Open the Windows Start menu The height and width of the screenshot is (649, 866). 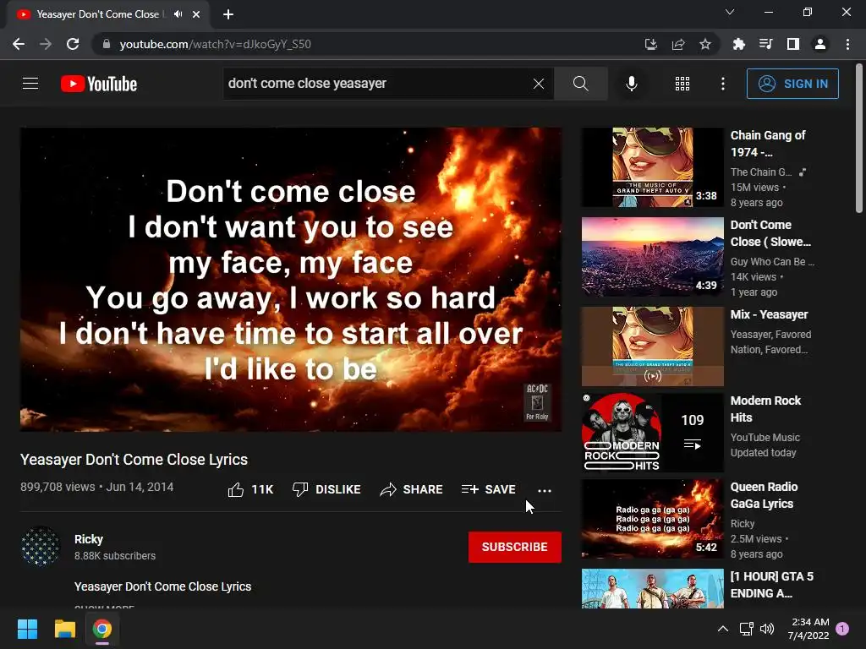pyautogui.click(x=27, y=629)
